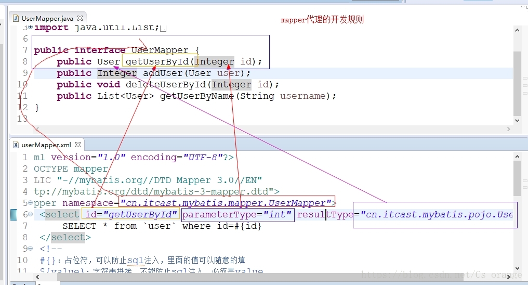Switch to the UserMapper.java editor tab
Viewport: 528px width, 285px height.
(47, 18)
